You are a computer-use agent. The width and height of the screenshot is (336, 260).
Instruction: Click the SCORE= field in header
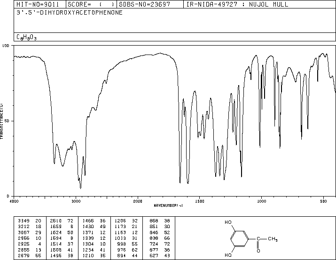91,4
